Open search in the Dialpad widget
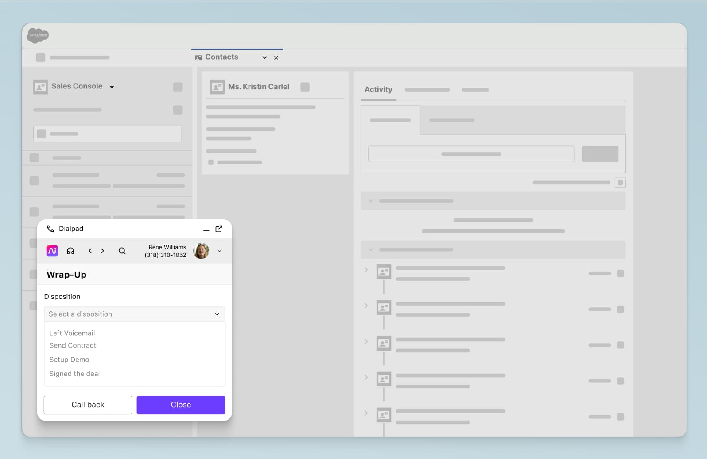The image size is (707, 459). [x=122, y=251]
